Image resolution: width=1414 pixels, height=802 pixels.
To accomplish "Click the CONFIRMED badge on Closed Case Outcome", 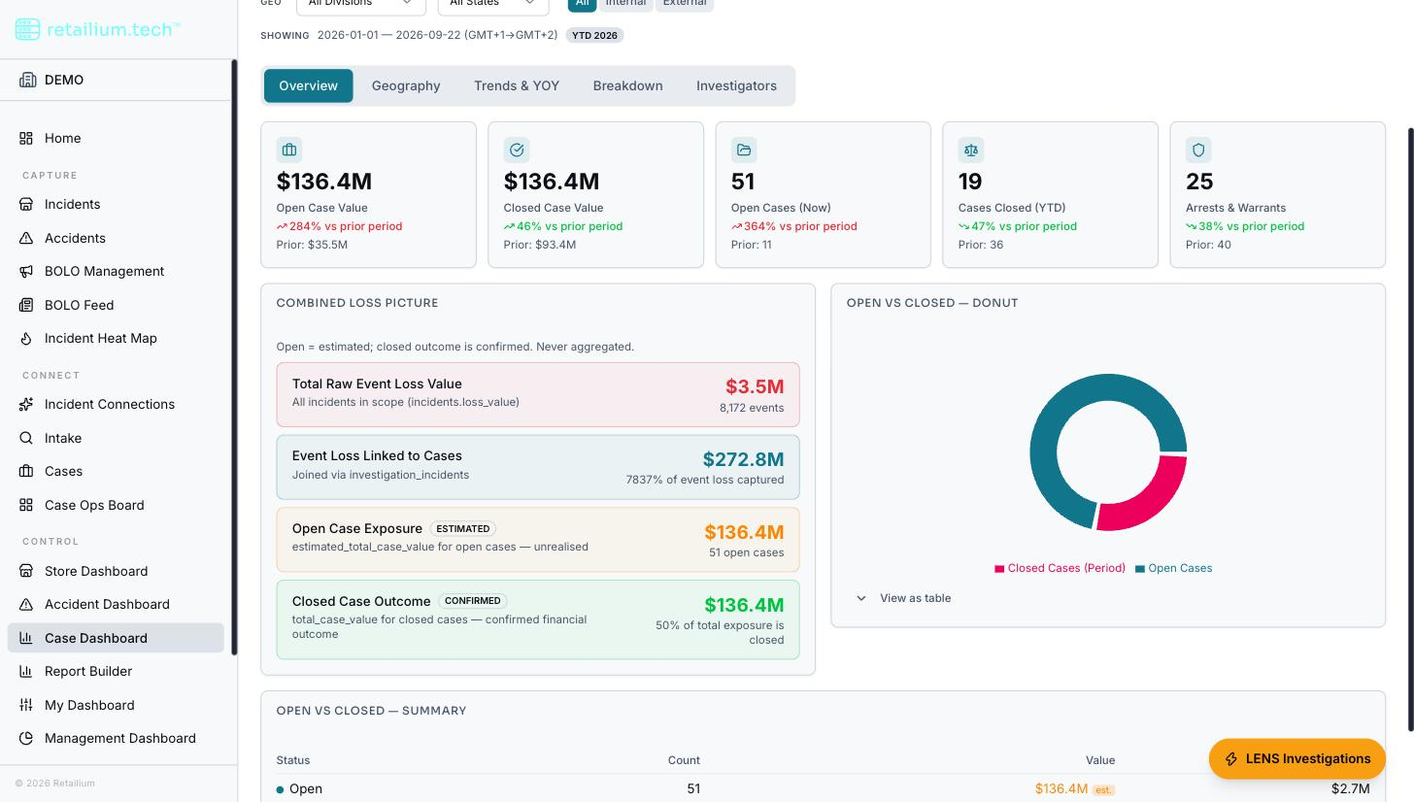I will pos(473,601).
